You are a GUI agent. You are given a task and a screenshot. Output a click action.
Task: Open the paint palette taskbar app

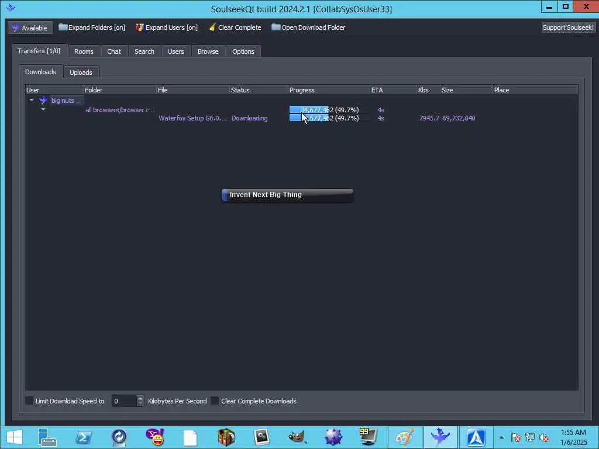[405, 437]
